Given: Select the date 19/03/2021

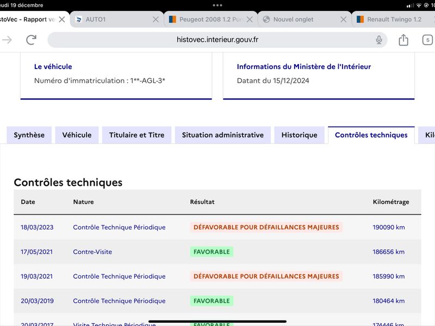Looking at the screenshot, I should click(x=36, y=277).
